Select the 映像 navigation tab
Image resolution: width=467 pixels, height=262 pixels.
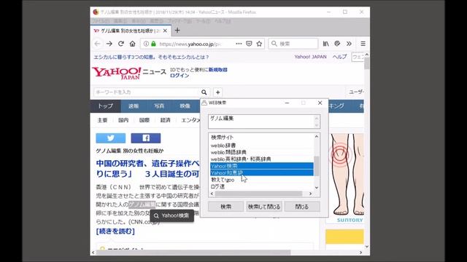point(185,106)
